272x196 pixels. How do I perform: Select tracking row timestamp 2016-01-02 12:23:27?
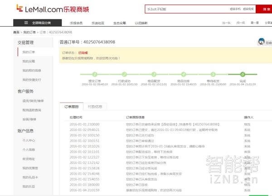[x=85, y=157]
